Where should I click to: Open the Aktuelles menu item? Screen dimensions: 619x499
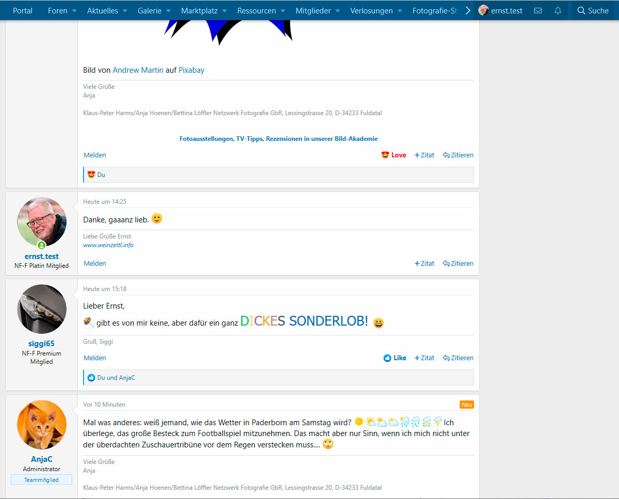[x=103, y=10]
